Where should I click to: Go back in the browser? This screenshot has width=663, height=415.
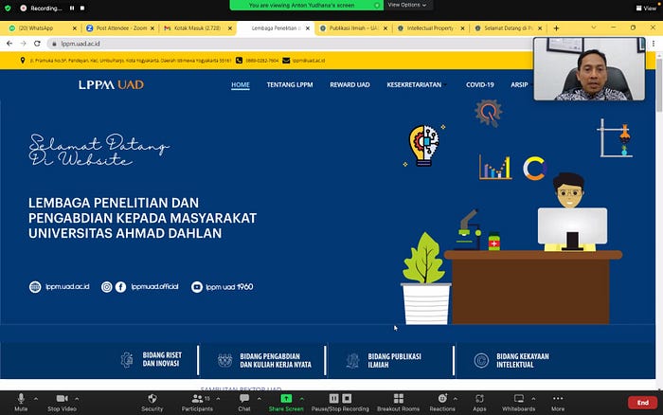click(9, 44)
